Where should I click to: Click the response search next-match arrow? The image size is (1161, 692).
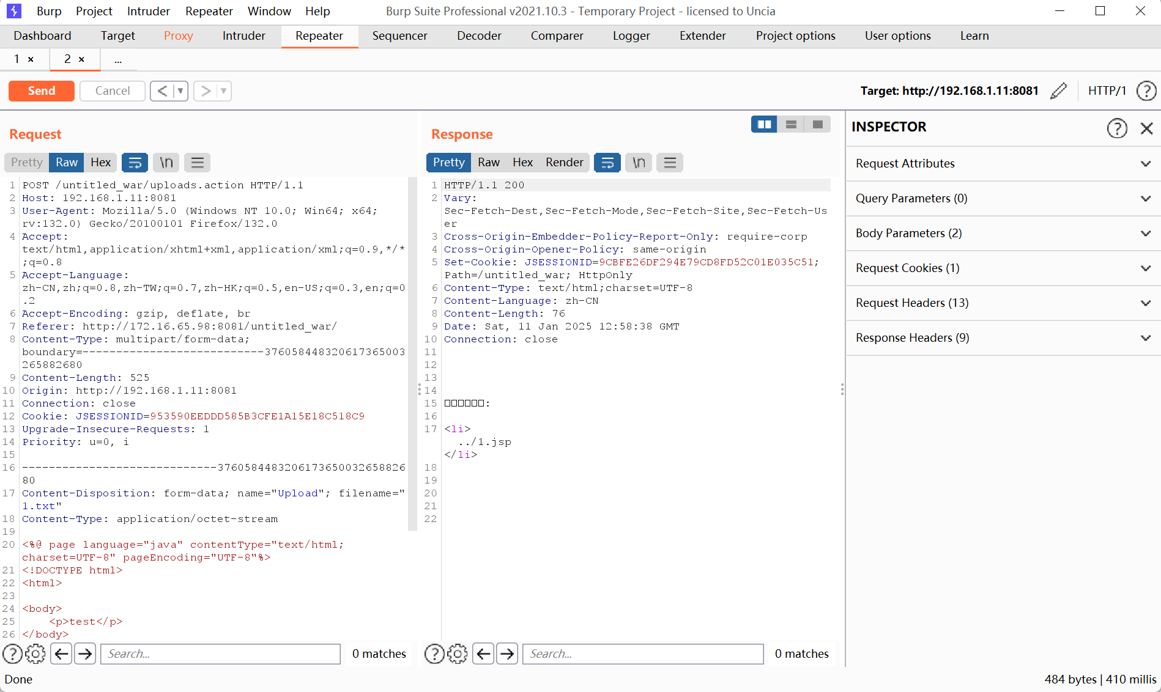(507, 653)
